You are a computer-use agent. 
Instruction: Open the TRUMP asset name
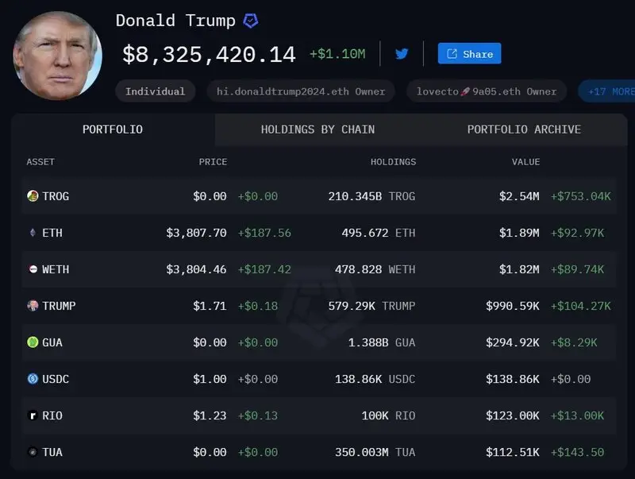point(59,306)
